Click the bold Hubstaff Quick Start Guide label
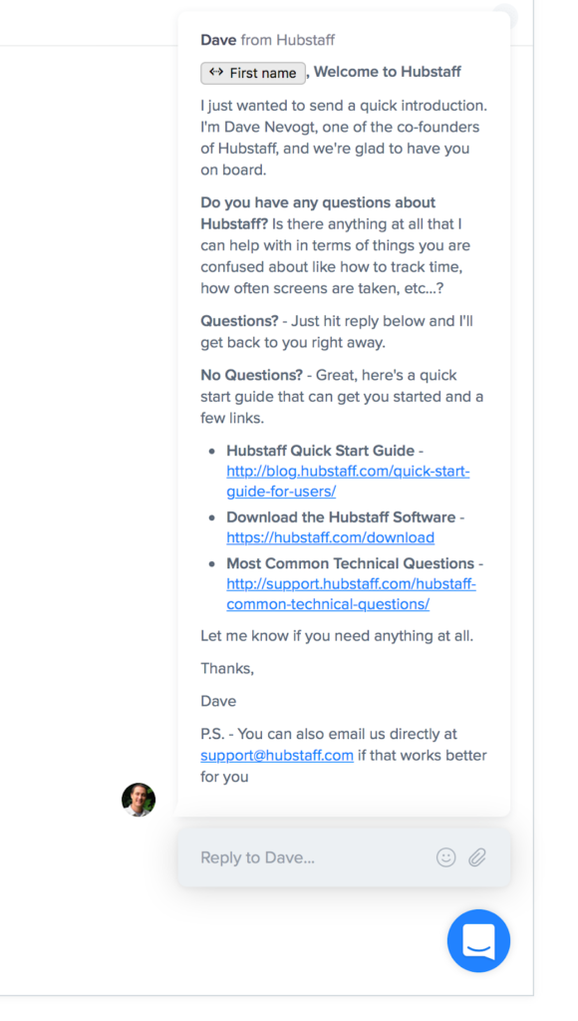The image size is (578, 1021). [x=320, y=451]
